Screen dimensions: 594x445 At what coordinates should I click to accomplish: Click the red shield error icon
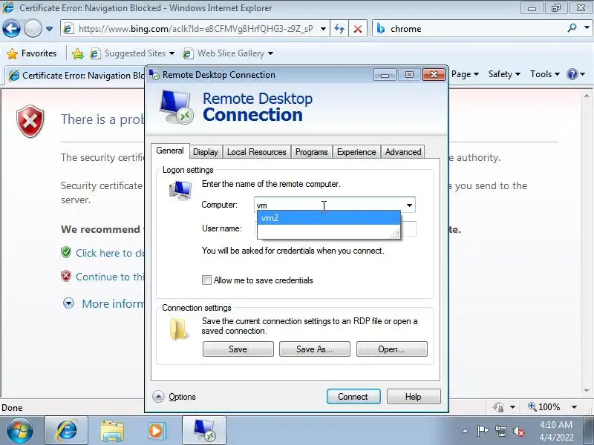pyautogui.click(x=30, y=121)
